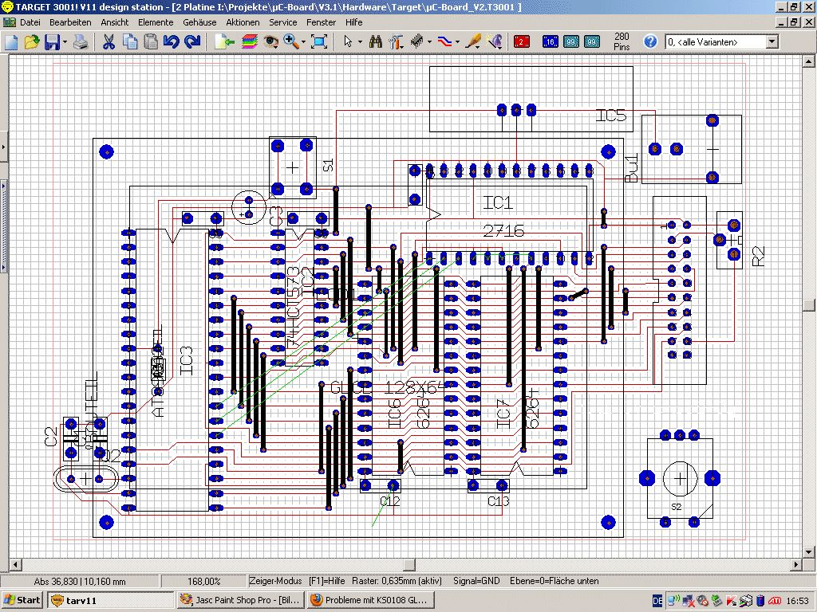The height and width of the screenshot is (612, 817).
Task: Click the magnifier zoom icon
Action: point(290,41)
